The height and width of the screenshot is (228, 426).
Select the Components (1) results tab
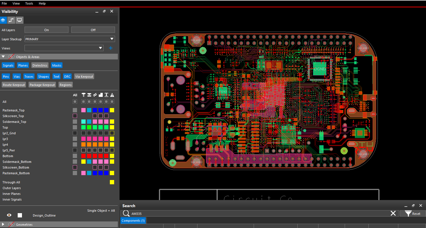click(133, 221)
